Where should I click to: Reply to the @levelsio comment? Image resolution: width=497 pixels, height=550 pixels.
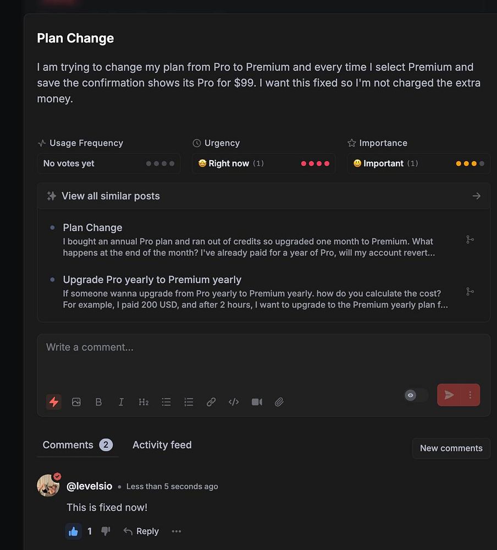141,531
